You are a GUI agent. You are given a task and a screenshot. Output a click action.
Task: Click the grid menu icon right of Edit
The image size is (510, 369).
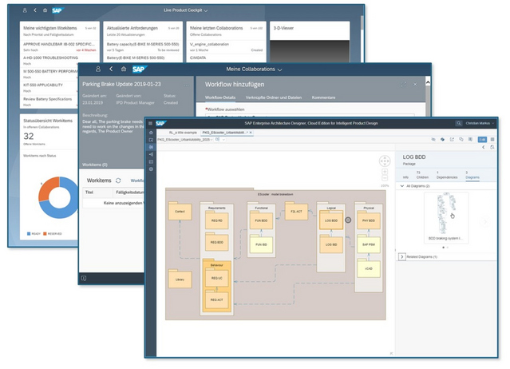point(492,139)
